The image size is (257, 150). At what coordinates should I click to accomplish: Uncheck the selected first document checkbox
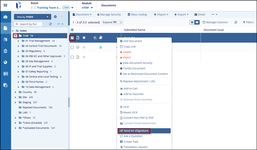(72, 38)
